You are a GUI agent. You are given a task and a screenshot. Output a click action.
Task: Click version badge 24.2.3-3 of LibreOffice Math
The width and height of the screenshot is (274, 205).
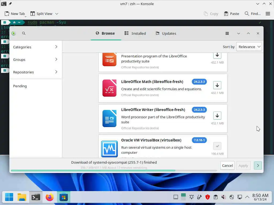click(199, 82)
